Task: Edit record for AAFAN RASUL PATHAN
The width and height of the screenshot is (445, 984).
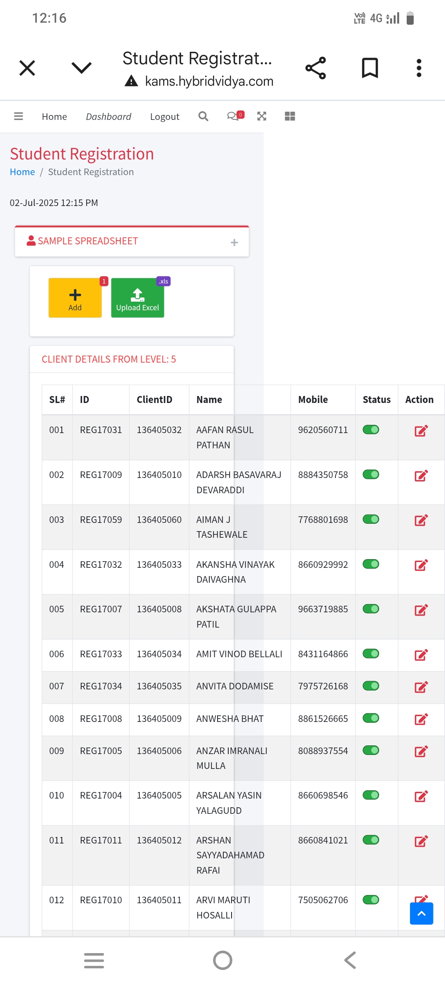Action: (x=421, y=431)
